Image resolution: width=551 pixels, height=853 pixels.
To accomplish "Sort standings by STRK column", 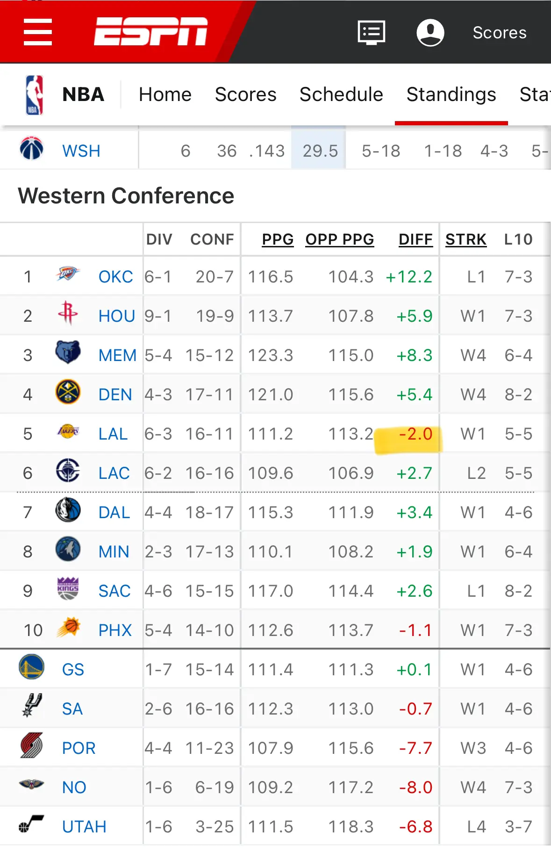I will (x=466, y=239).
